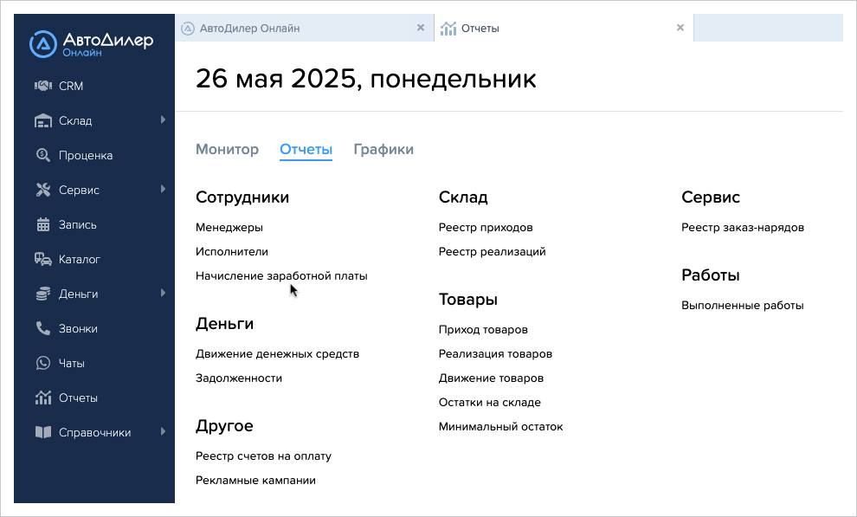Click the Склад warehouse icon in sidebar
Viewport: 857px width, 517px height.
pyautogui.click(x=43, y=120)
